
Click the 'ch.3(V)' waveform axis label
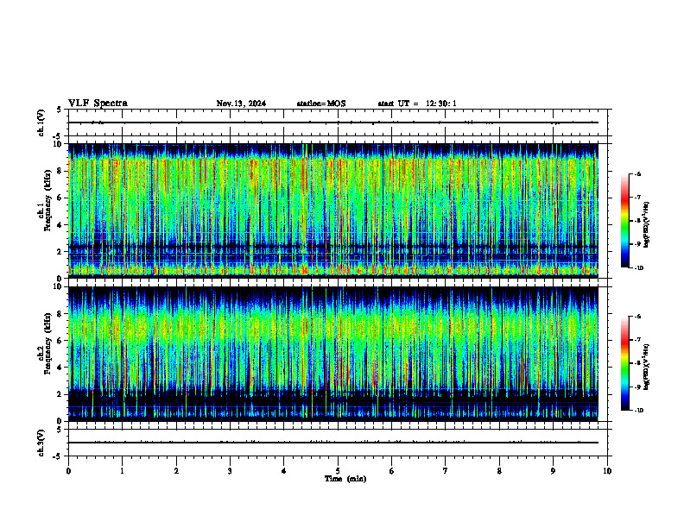[41, 443]
